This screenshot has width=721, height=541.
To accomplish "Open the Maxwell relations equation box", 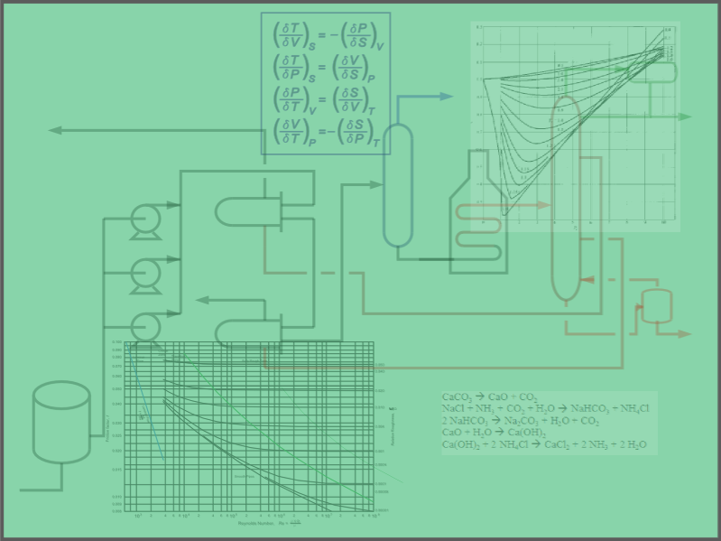I will (x=326, y=83).
